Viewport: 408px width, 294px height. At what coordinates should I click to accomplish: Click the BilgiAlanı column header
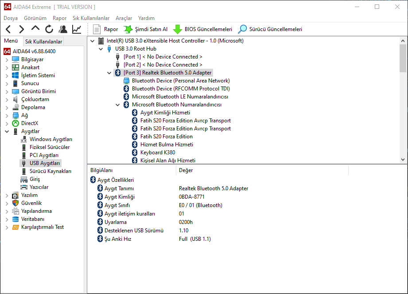(x=132, y=170)
